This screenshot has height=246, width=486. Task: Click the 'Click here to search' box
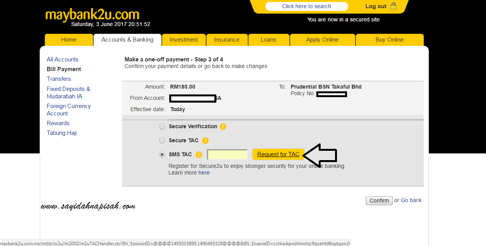[x=307, y=6]
